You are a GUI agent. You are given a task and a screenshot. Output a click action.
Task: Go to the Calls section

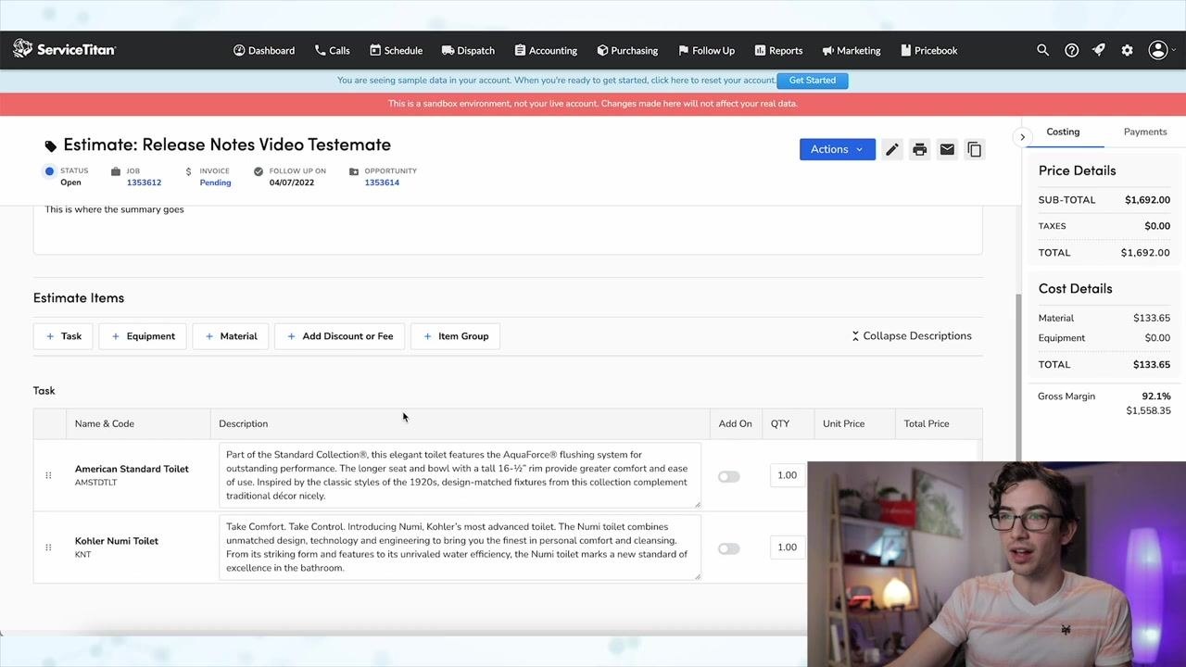point(332,50)
